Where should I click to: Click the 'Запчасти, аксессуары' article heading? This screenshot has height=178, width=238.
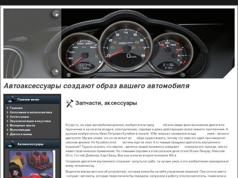(x=106, y=103)
